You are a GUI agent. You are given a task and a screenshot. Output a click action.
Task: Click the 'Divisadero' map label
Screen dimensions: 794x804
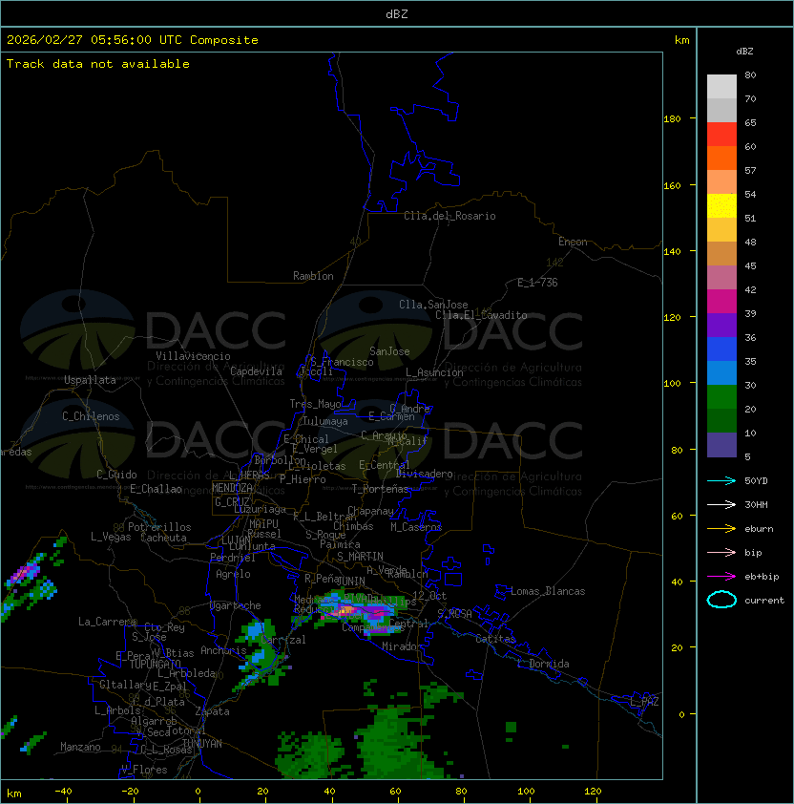point(425,474)
